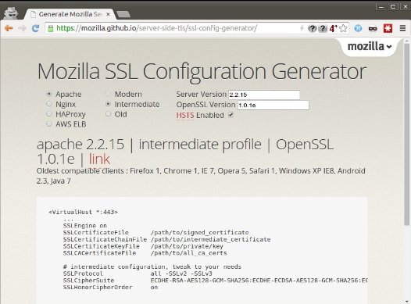Viewport: 411px width, 304px height.
Task: Go back with the orange back arrow
Action: 9,28
